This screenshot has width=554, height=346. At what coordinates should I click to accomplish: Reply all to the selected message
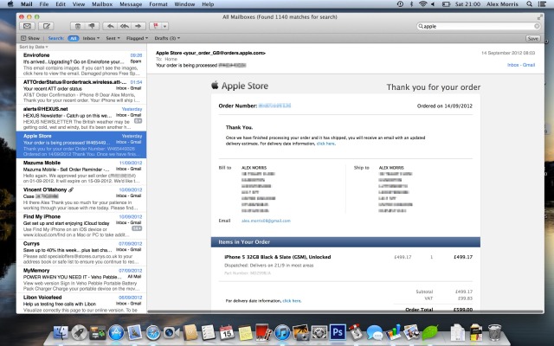pos(125,26)
